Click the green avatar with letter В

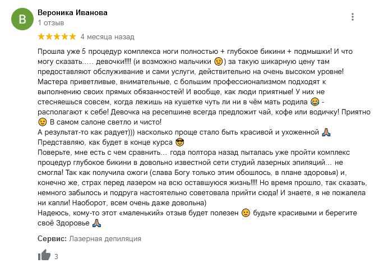pos(22,19)
